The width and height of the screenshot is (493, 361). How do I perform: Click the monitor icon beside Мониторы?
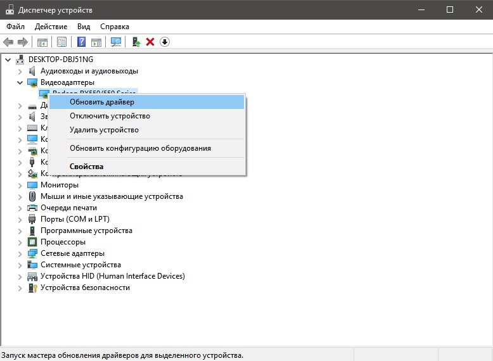pos(32,185)
